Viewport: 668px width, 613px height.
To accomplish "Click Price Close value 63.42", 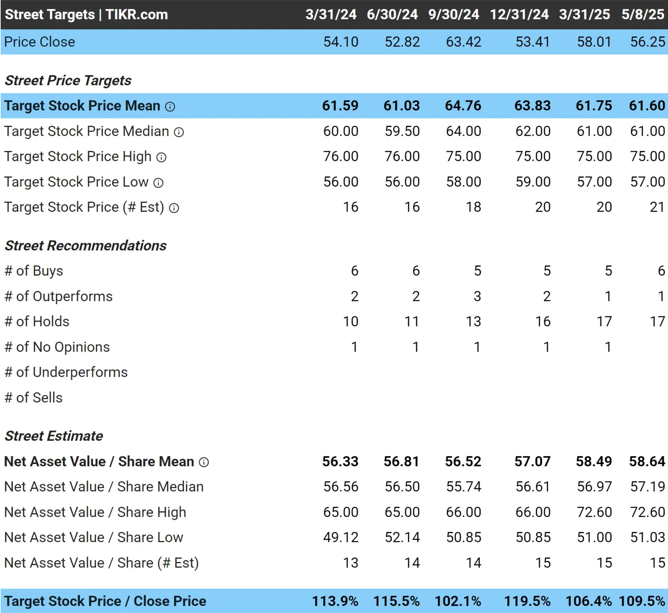I will tap(463, 42).
